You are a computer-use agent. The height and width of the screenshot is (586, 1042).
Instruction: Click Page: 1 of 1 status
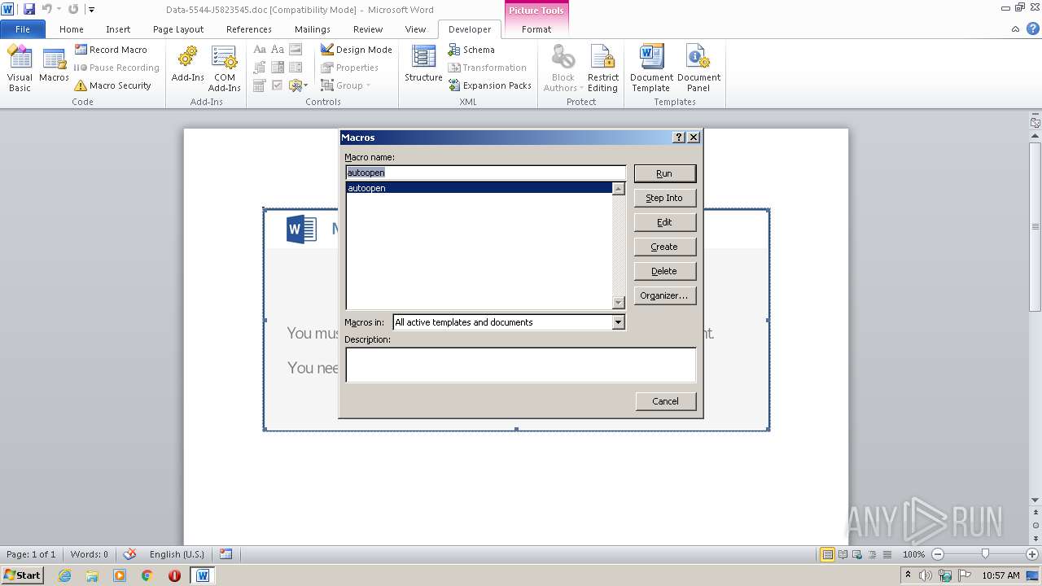[31, 554]
